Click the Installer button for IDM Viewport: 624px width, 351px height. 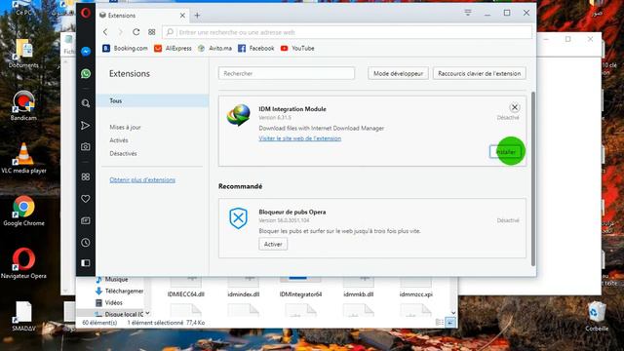tap(505, 152)
